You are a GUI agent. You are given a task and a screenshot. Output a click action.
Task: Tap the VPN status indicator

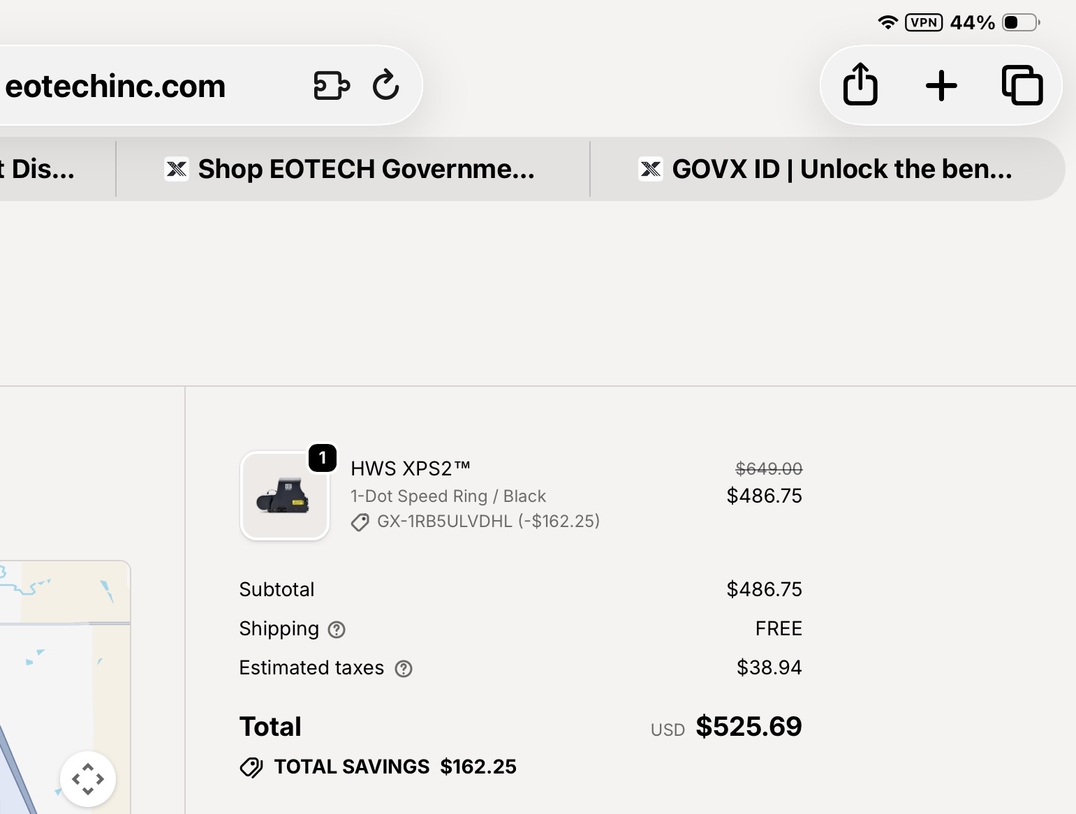point(923,22)
